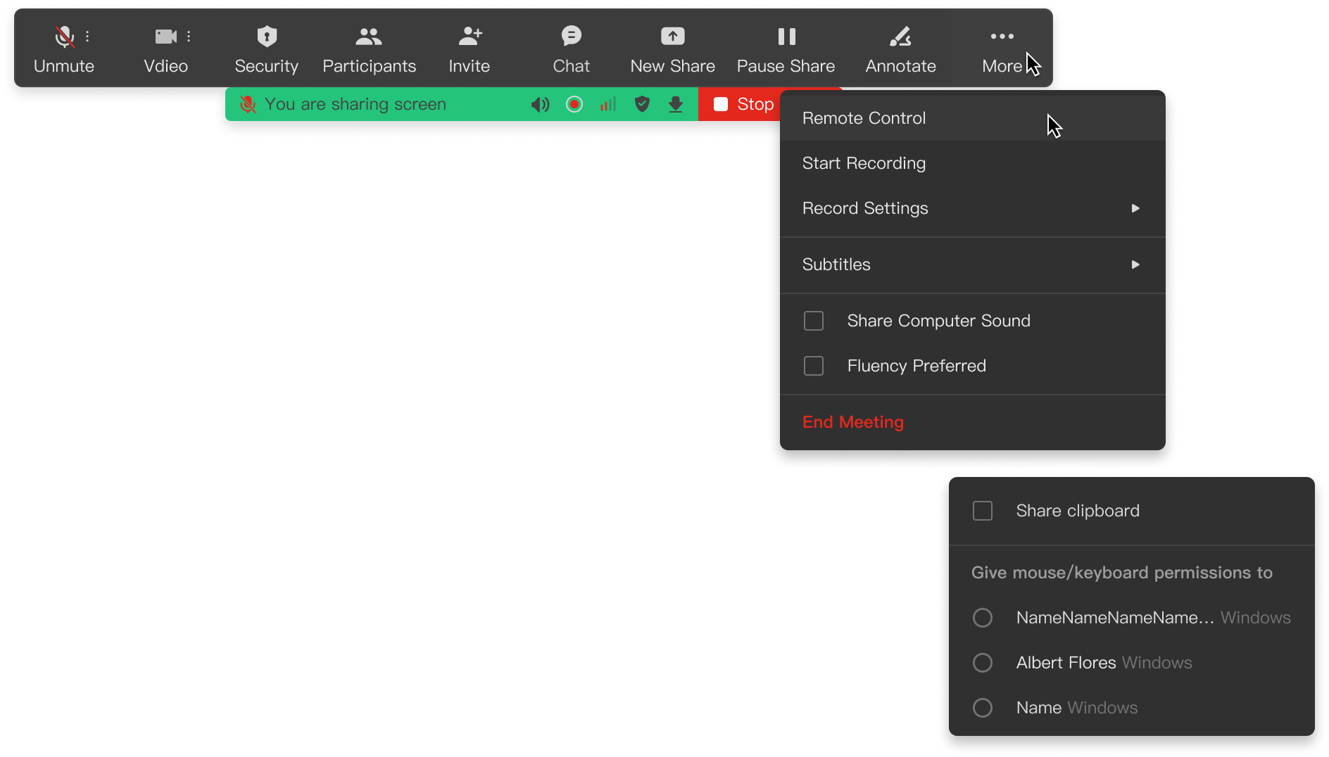Open the Annotate pen tool
This screenshot has height=757, width=1329.
(900, 37)
